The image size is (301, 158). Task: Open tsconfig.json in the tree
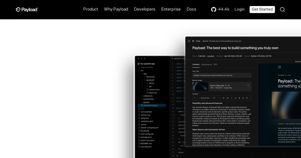click(x=145, y=147)
